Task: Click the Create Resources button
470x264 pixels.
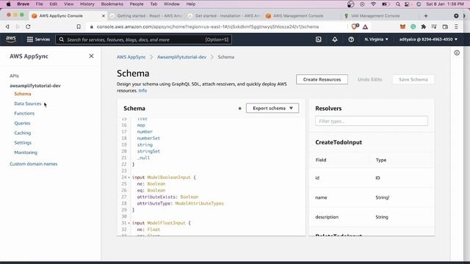Action: click(x=322, y=79)
